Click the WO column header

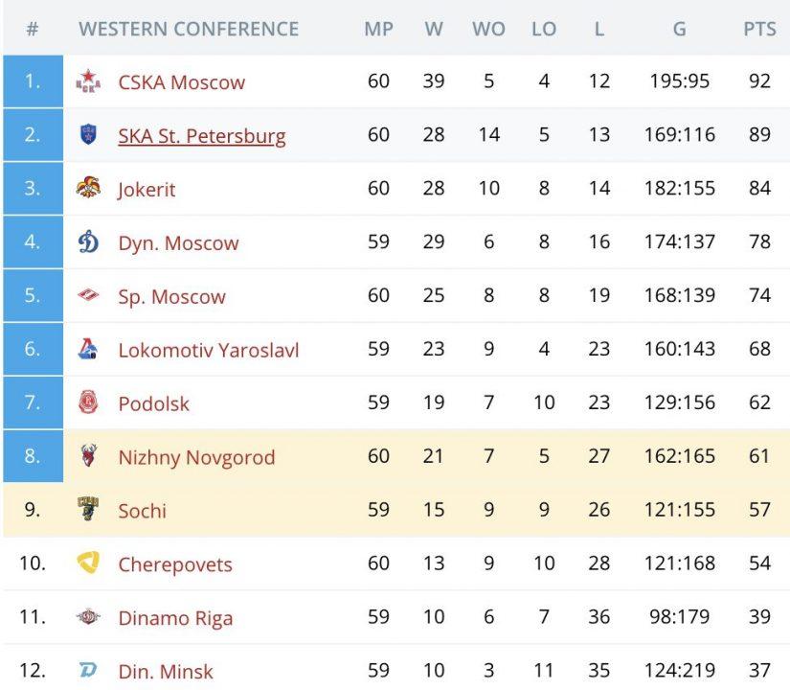(x=488, y=30)
